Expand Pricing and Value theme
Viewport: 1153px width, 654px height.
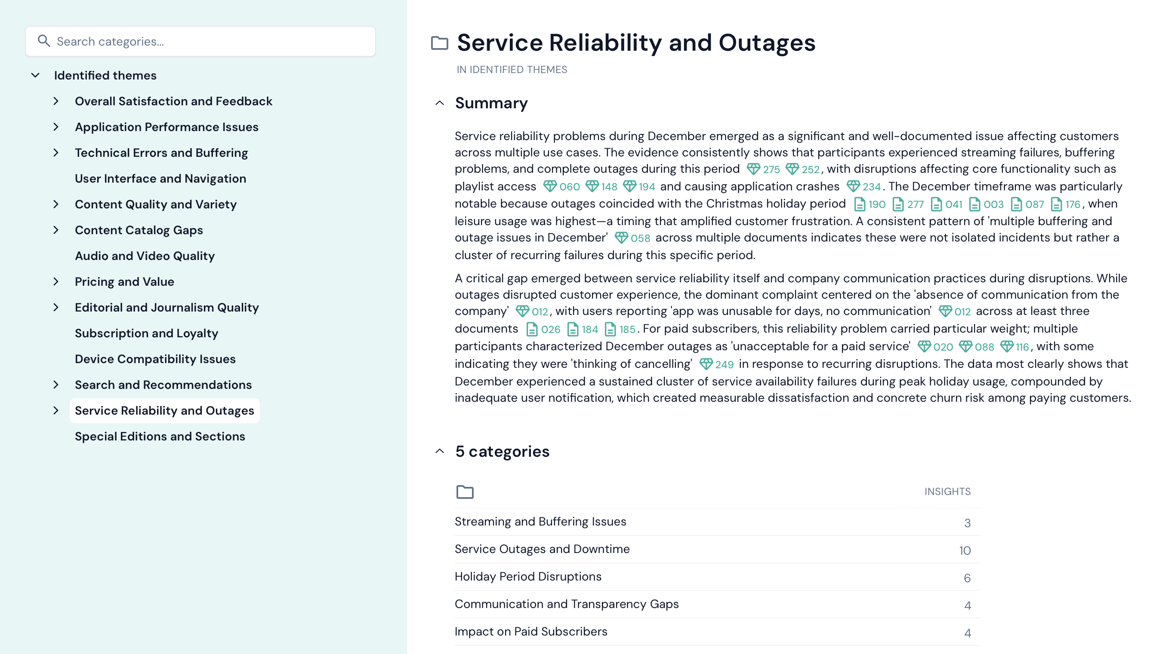[x=56, y=281]
